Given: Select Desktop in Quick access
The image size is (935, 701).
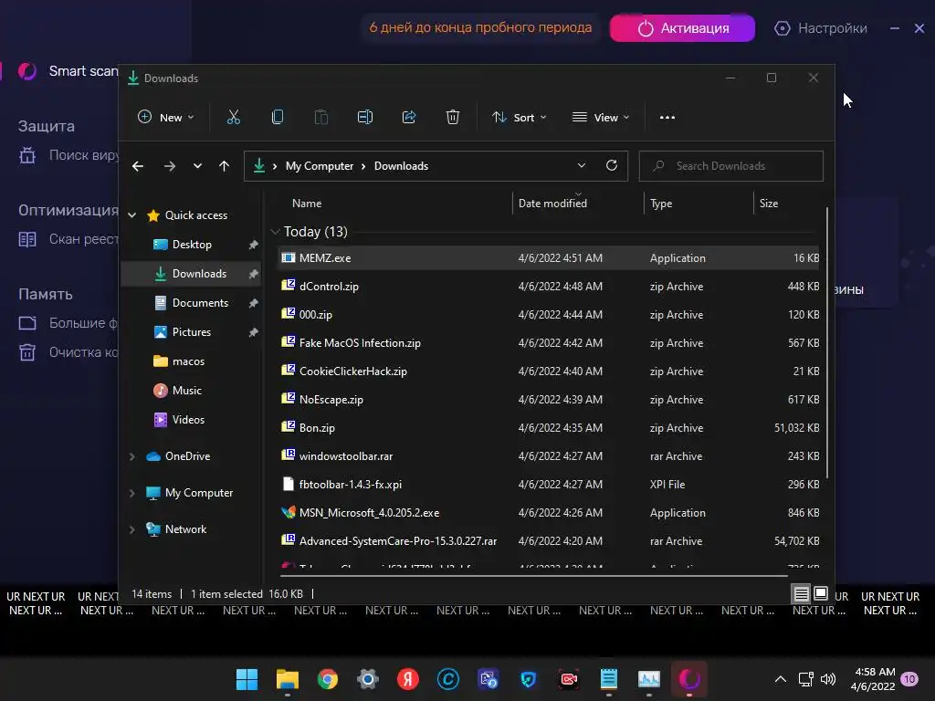Looking at the screenshot, I should click(x=192, y=245).
